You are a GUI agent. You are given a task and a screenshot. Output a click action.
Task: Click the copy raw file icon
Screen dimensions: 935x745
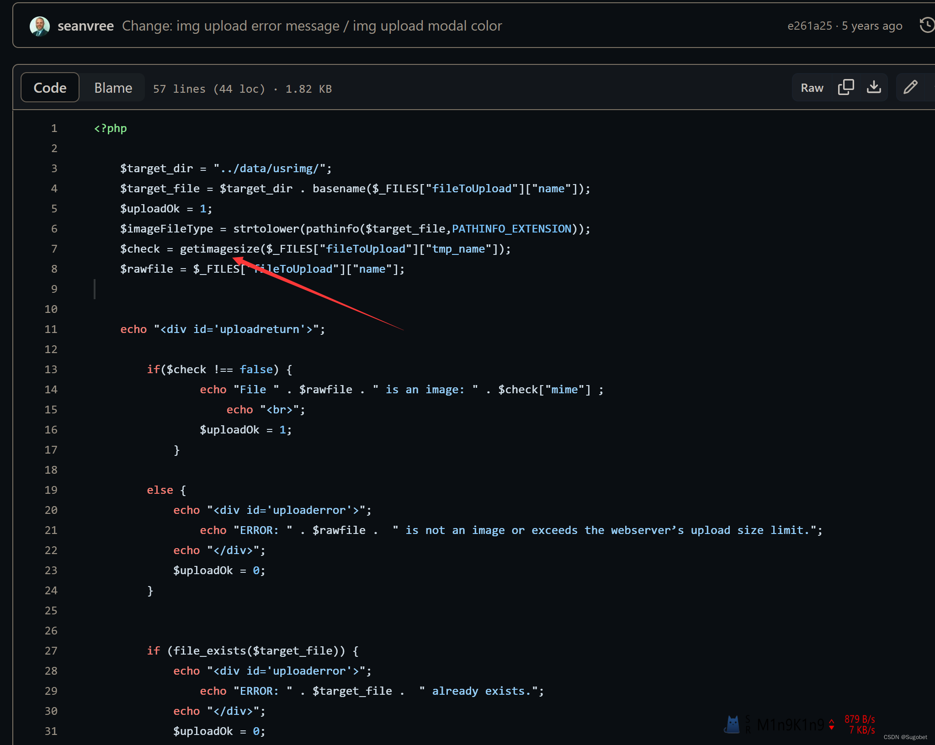tap(845, 87)
